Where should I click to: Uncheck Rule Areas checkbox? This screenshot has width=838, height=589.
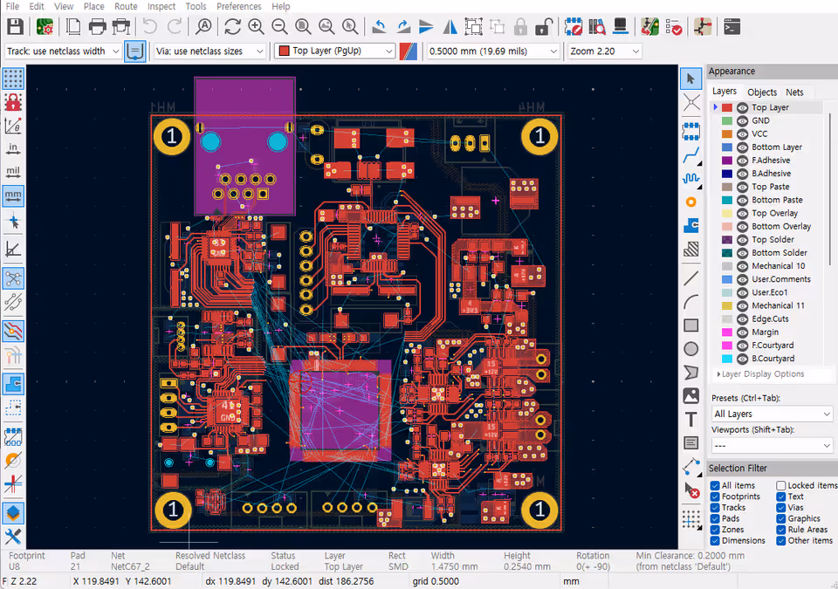780,530
